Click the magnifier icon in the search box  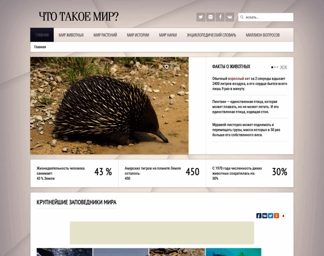tap(242, 17)
